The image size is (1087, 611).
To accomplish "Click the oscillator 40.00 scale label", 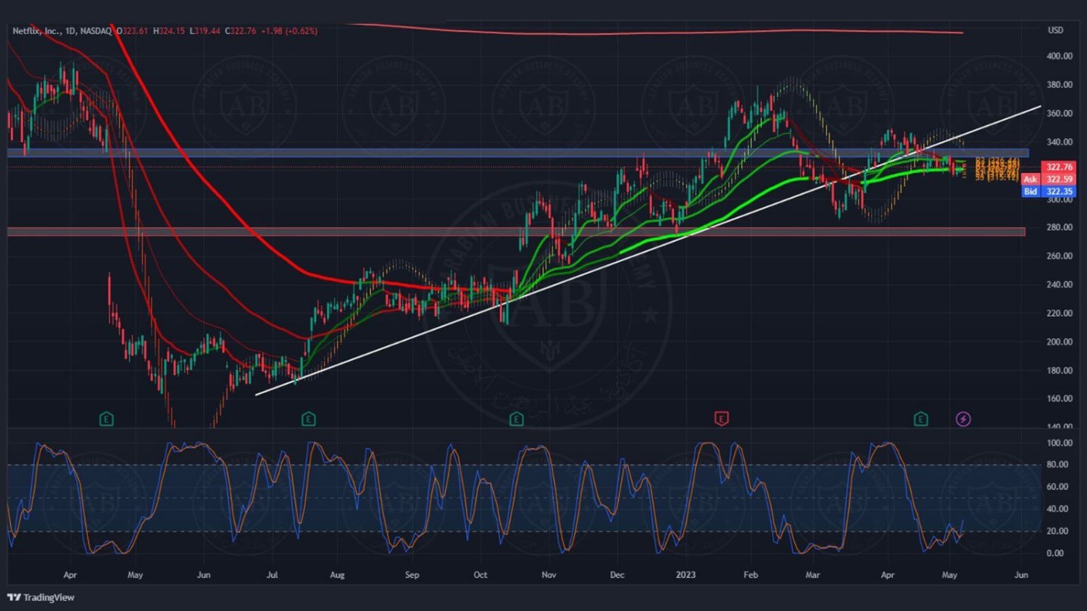I will click(1057, 509).
